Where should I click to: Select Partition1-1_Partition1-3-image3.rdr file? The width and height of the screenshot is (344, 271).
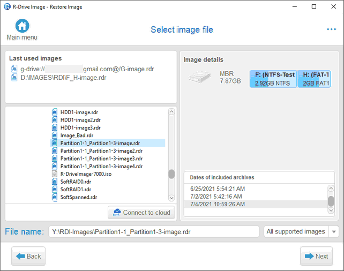tap(101, 159)
